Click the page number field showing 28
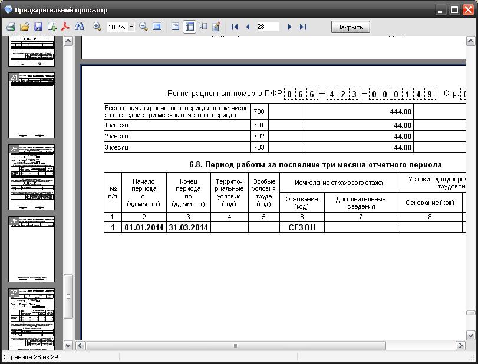Image resolution: width=478 pixels, height=364 pixels. (x=267, y=27)
